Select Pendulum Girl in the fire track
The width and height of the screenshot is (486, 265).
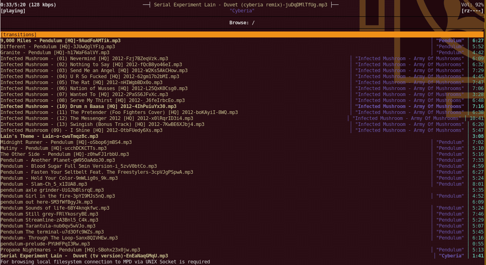[x=242, y=196]
